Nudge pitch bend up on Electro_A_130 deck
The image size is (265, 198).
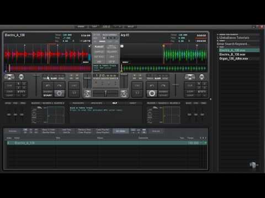click(59, 85)
